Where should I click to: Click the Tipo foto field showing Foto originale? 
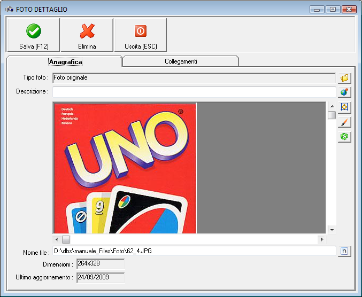coord(194,78)
